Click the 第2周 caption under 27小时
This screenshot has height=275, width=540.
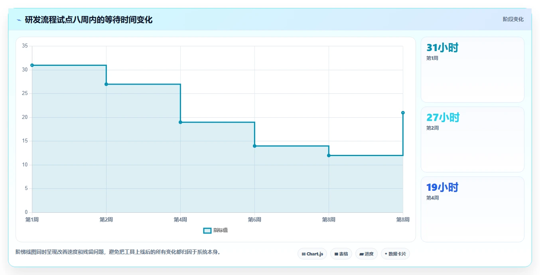[432, 128]
